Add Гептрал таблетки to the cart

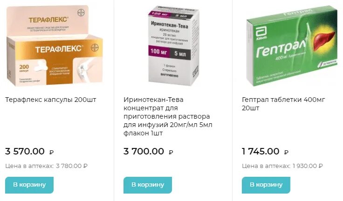[x=266, y=185]
